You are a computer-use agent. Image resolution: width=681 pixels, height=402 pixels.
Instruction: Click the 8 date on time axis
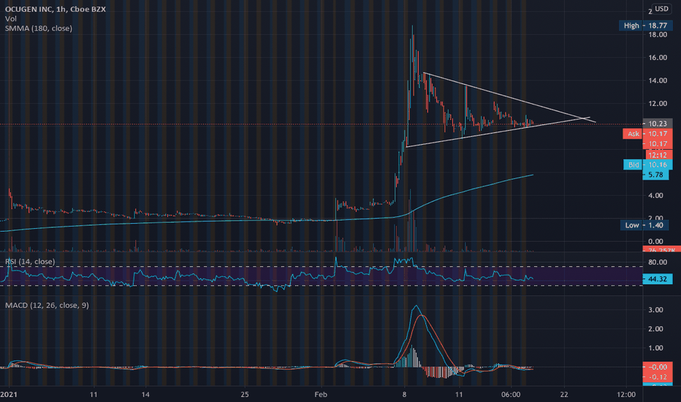pos(404,395)
